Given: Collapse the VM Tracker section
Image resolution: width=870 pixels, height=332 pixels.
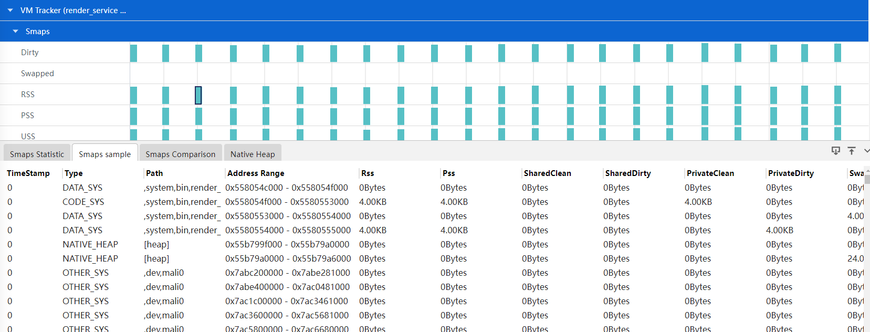Looking at the screenshot, I should coord(10,11).
